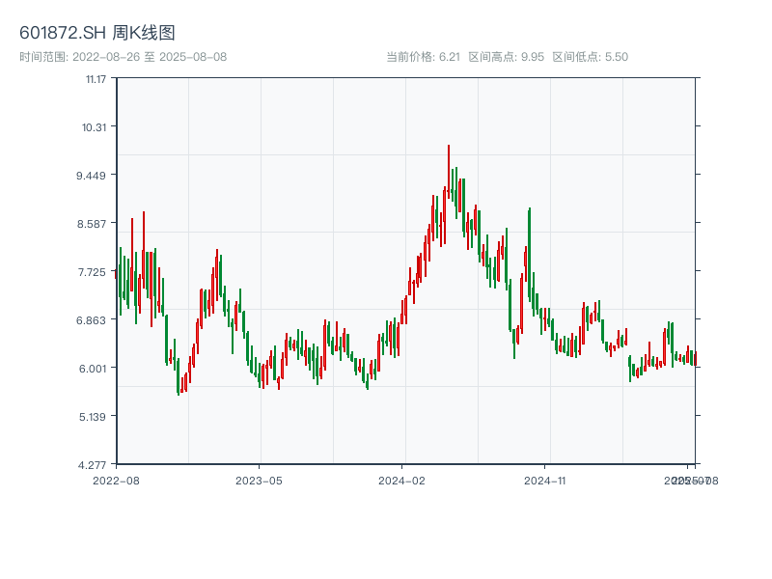The height and width of the screenshot is (579, 772).
Task: Click the y-axis value 4.277
Action: [x=92, y=465]
